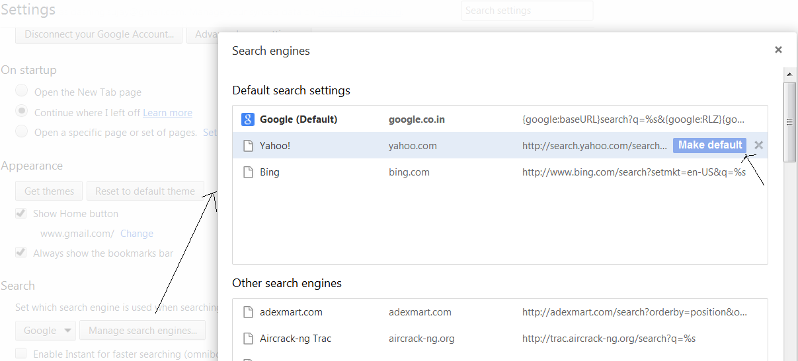Click Get themes button
Screen dimensions: 798x361
click(49, 191)
